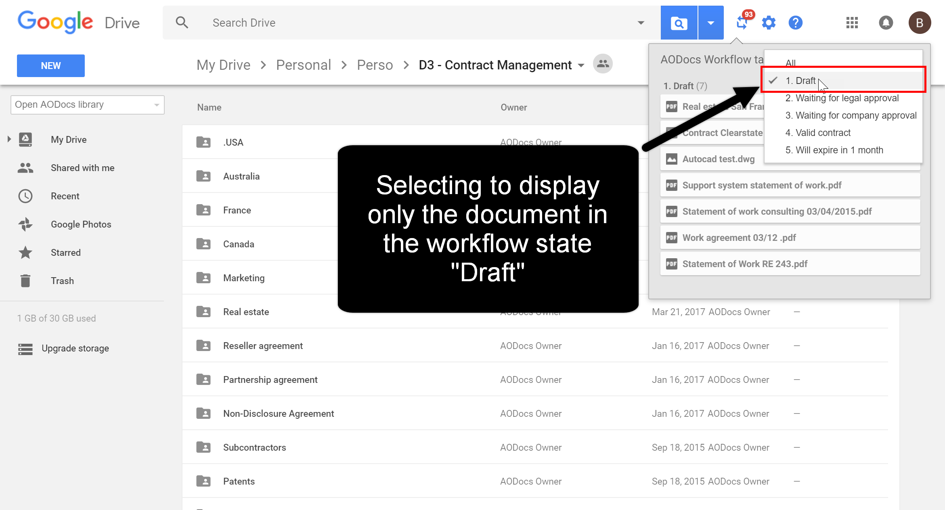The width and height of the screenshot is (945, 510).
Task: Click the shared folder icon of Subcontractors
Action: coord(203,447)
